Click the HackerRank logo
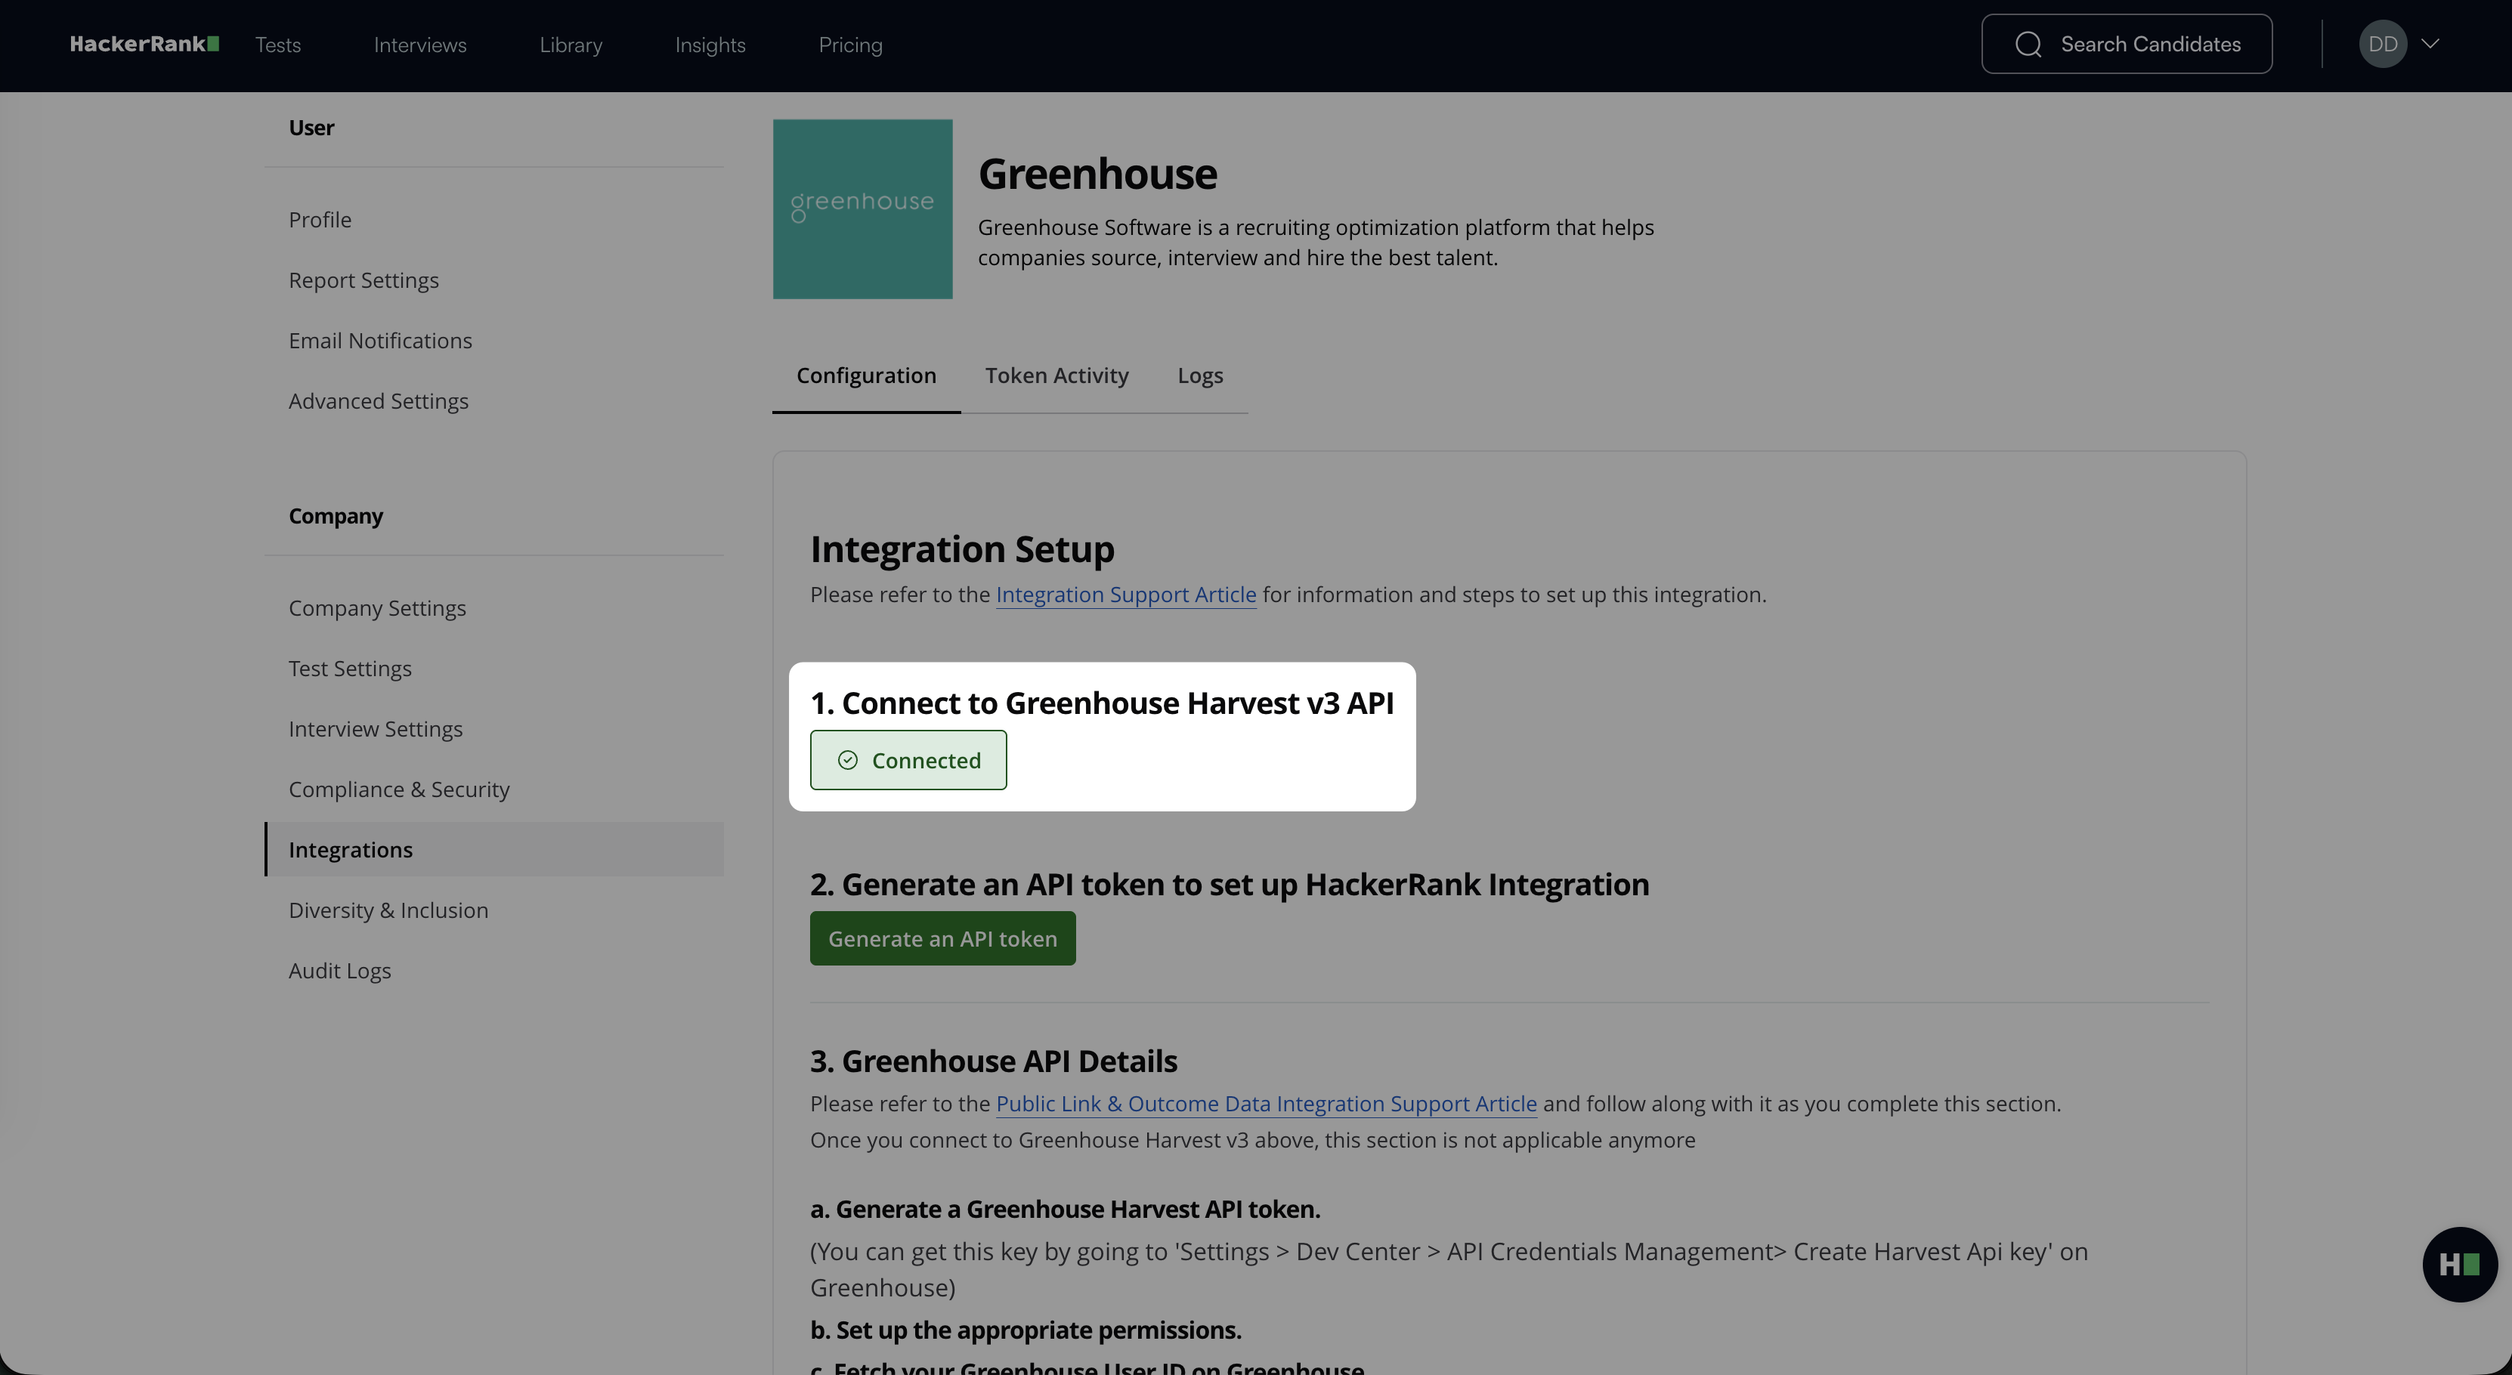2512x1375 pixels. (144, 44)
